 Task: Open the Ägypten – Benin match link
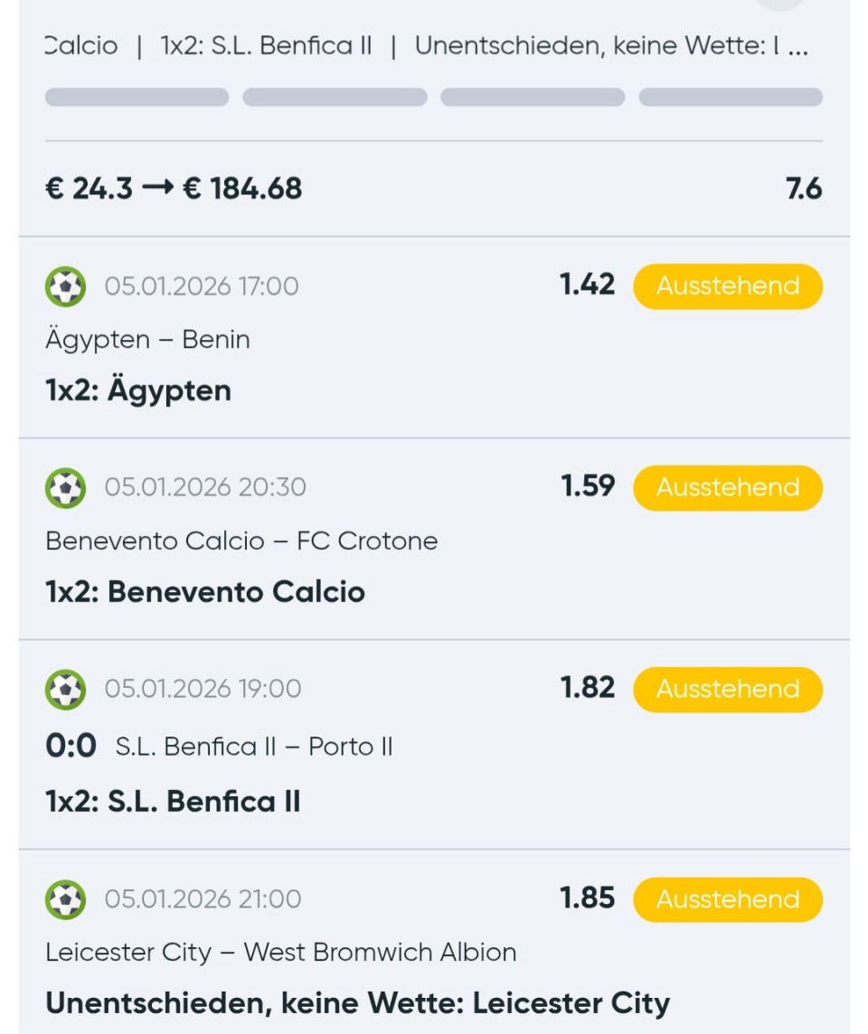tap(147, 340)
